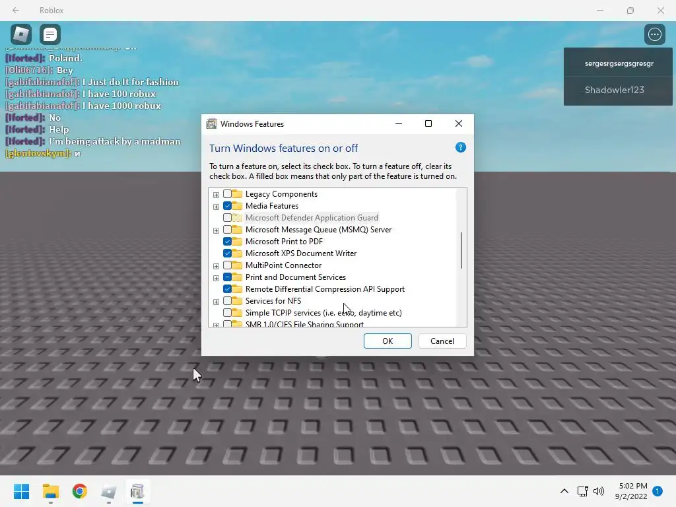
Task: Click the "Poland." chat message
Action: coord(65,58)
